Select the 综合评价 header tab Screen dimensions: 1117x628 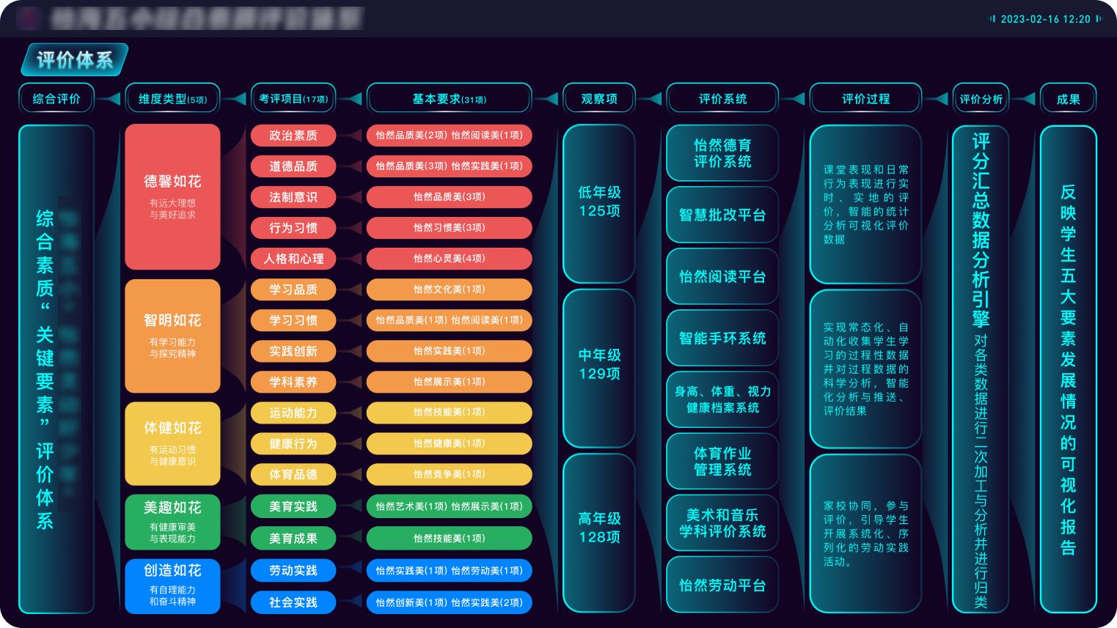56,97
